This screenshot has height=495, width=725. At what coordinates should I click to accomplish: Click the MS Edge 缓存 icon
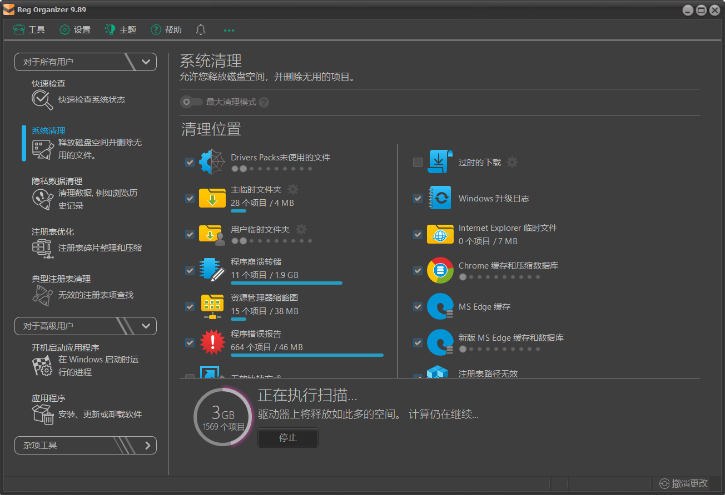[440, 306]
